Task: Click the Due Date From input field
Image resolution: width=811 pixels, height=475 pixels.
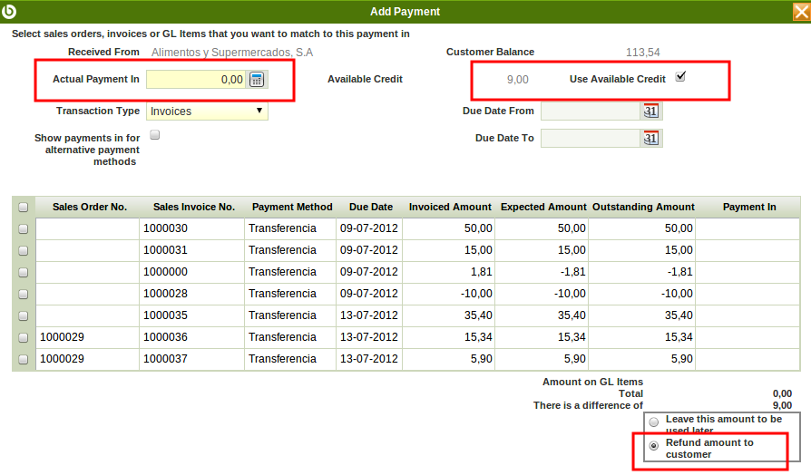Action: 590,111
